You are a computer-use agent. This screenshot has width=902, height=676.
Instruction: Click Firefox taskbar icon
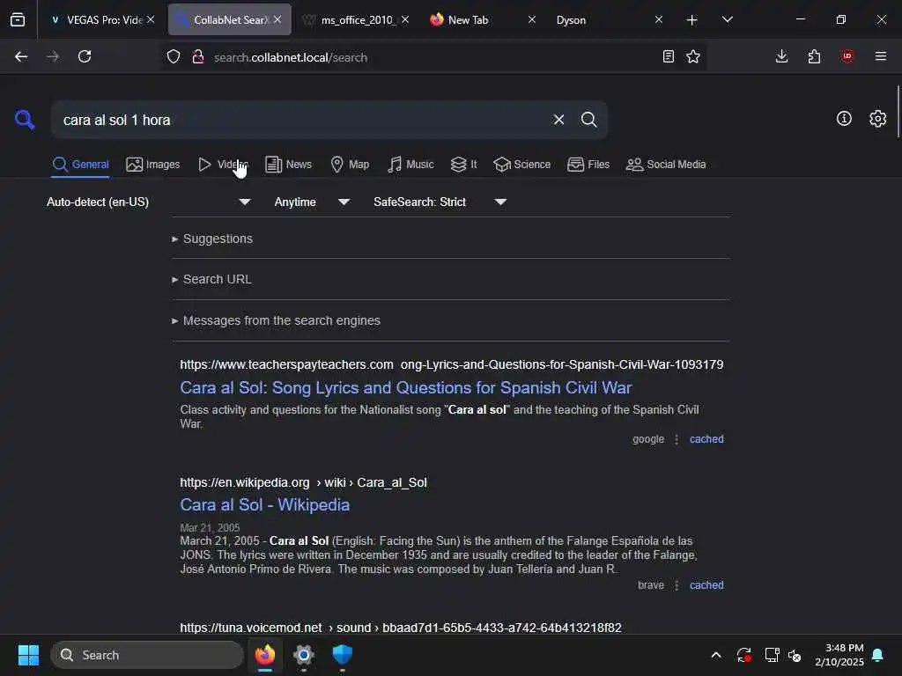click(x=264, y=655)
